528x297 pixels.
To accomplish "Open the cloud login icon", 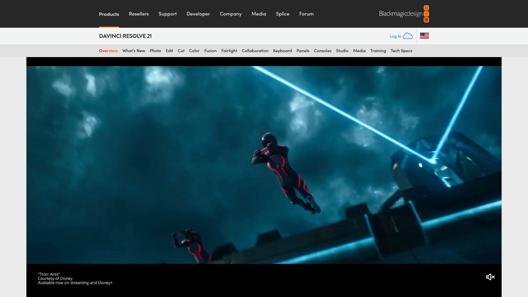I will 408,36.
